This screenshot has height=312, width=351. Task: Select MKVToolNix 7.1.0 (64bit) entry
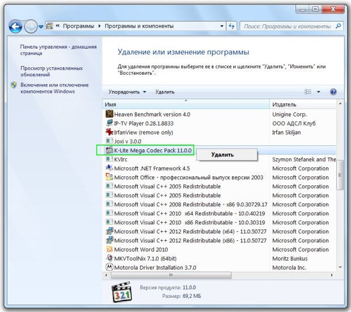click(145, 258)
